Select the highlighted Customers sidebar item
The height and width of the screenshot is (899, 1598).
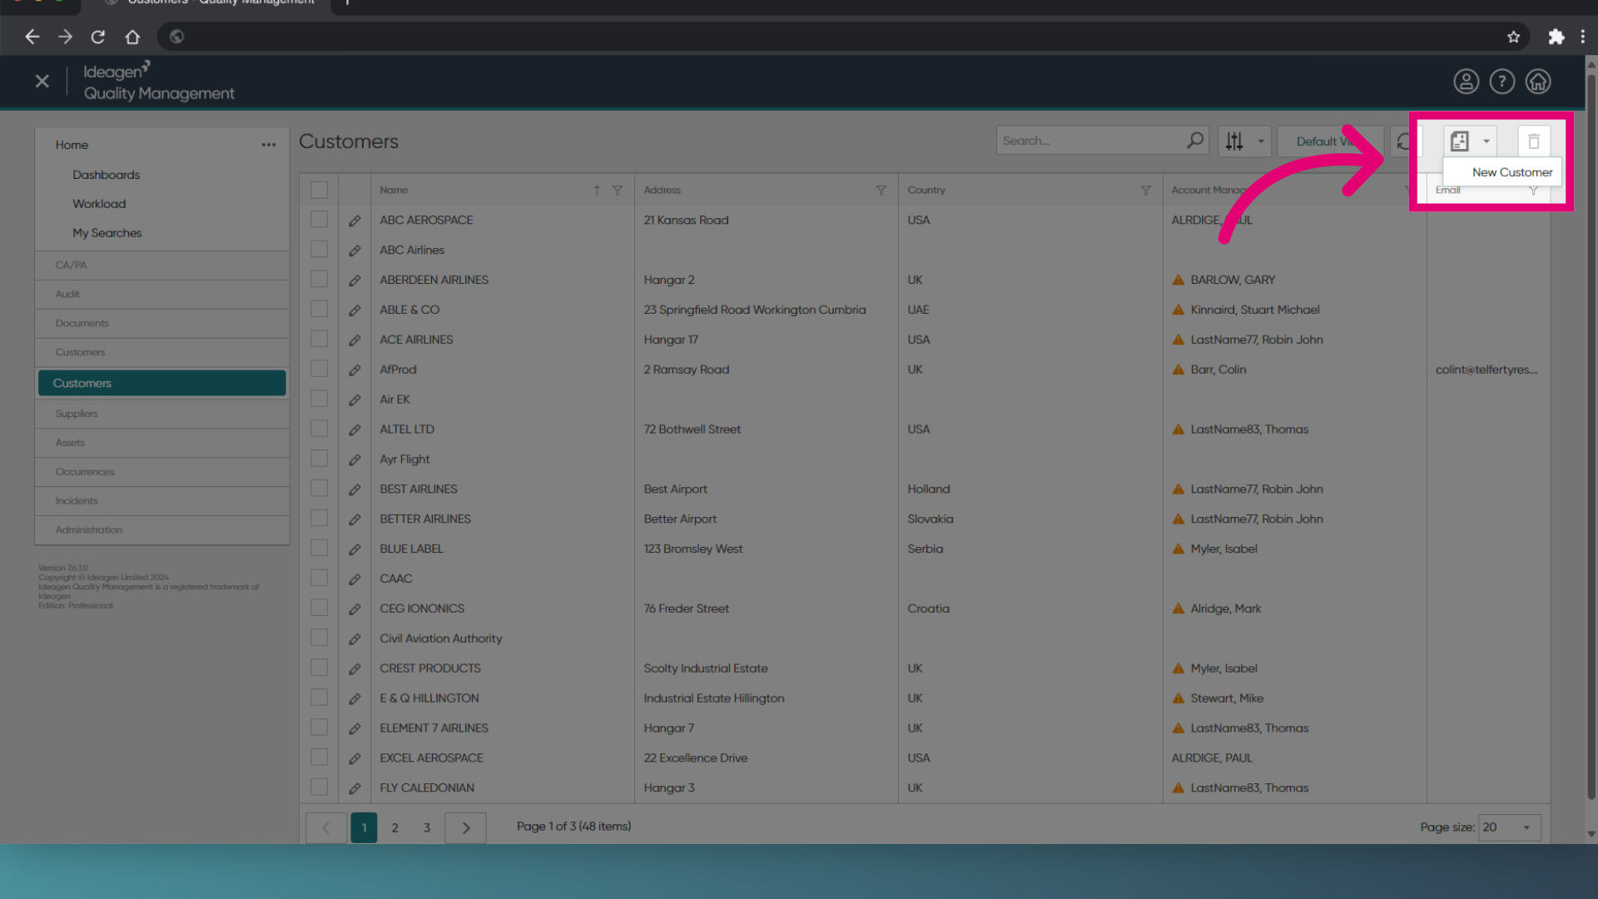162,383
